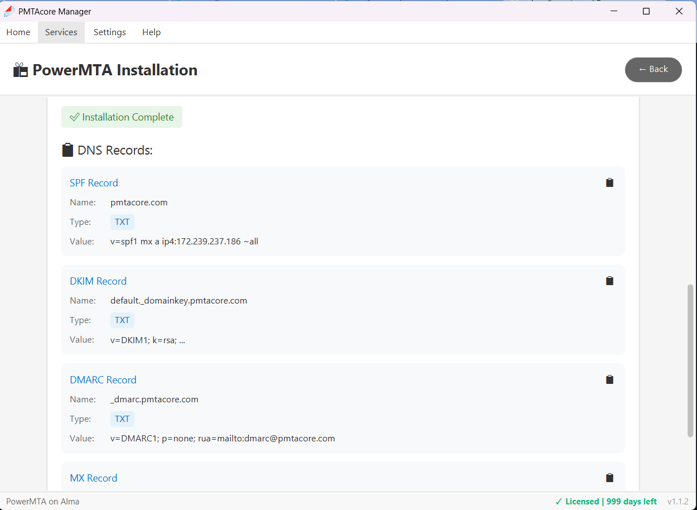Open the Home menu
Image resolution: width=697 pixels, height=510 pixels.
pyautogui.click(x=18, y=32)
